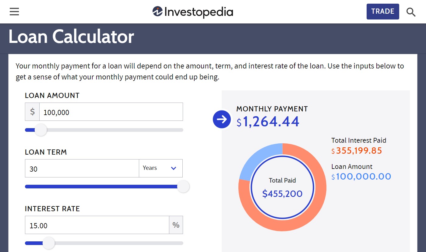
Task: Click the Total Paid value in the chart center
Action: [282, 194]
